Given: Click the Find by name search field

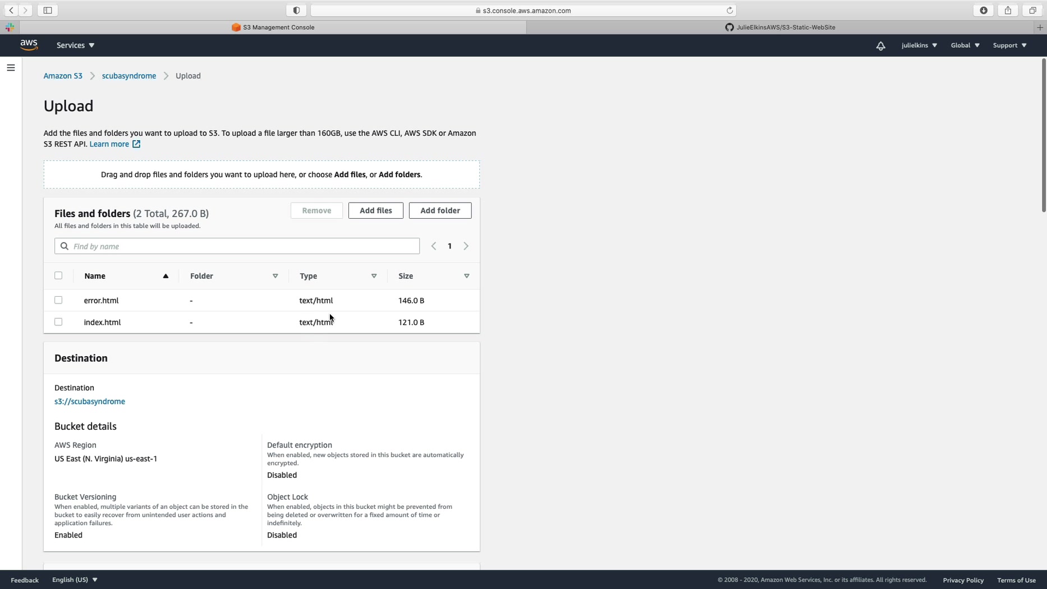Looking at the screenshot, I should tap(237, 246).
